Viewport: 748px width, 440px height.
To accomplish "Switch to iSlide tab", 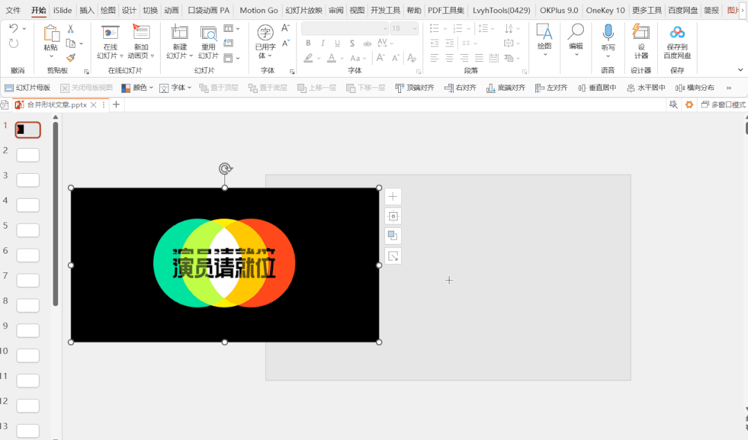I will click(62, 10).
